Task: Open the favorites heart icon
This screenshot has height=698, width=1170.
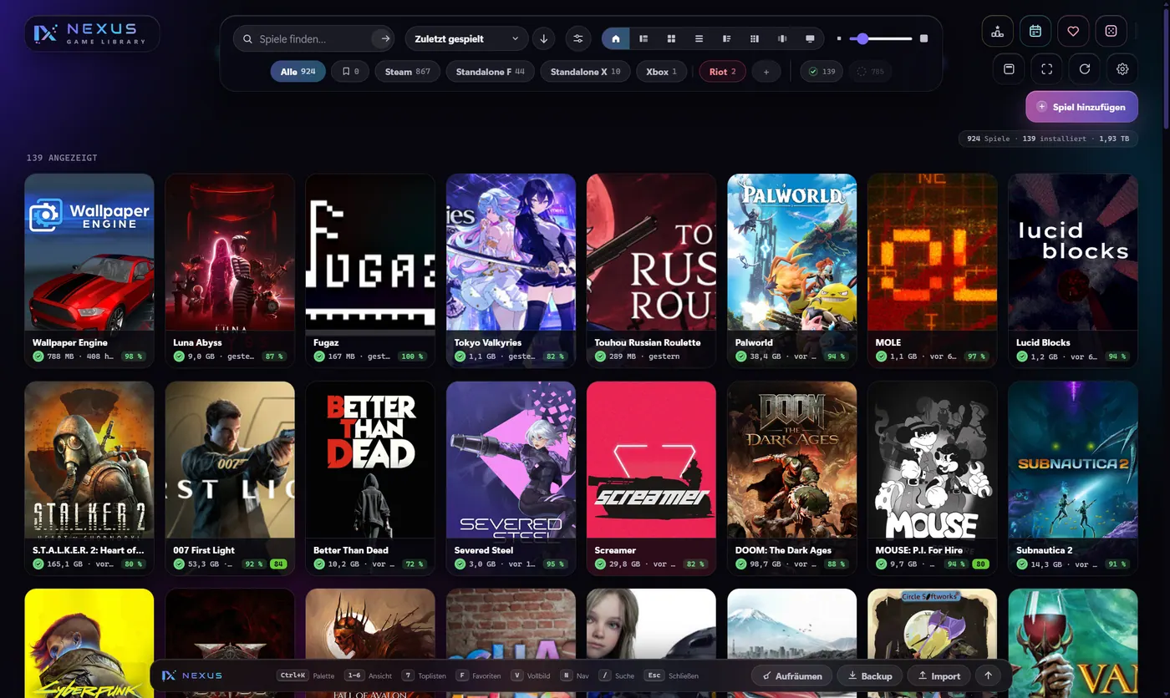Action: coord(1073,32)
